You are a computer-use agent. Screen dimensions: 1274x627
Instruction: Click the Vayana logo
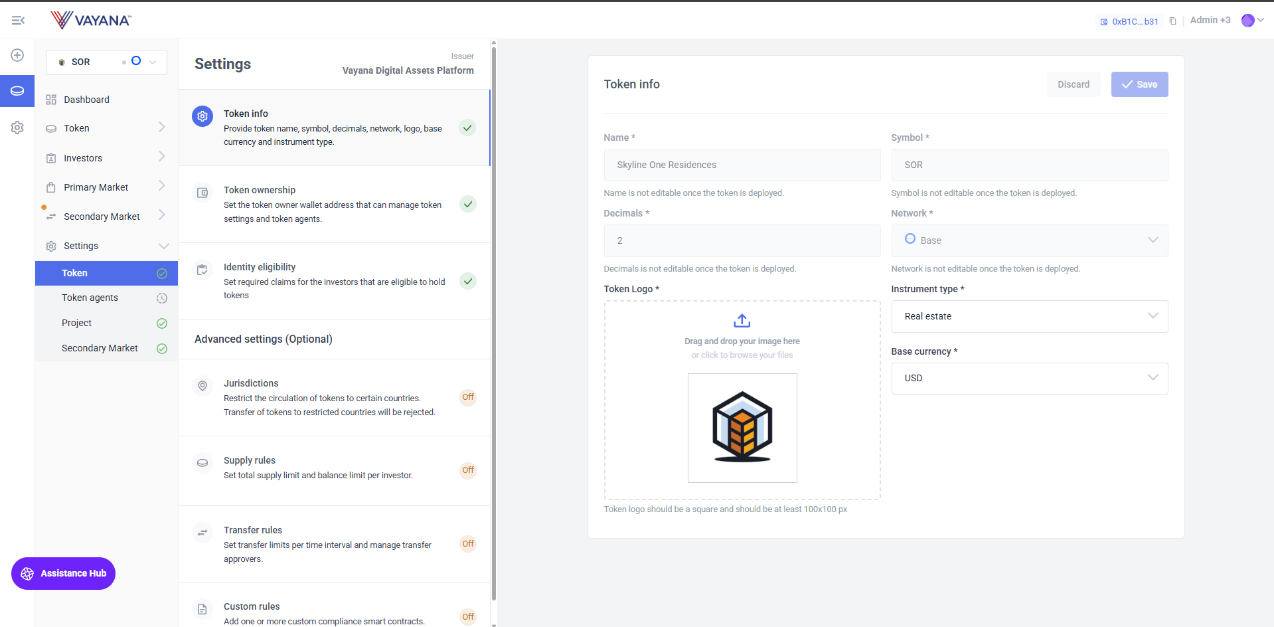tap(91, 20)
